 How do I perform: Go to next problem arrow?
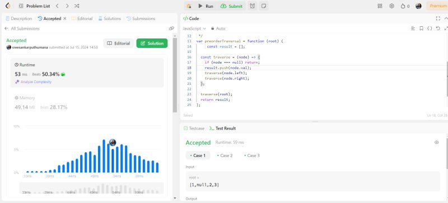pos(67,6)
